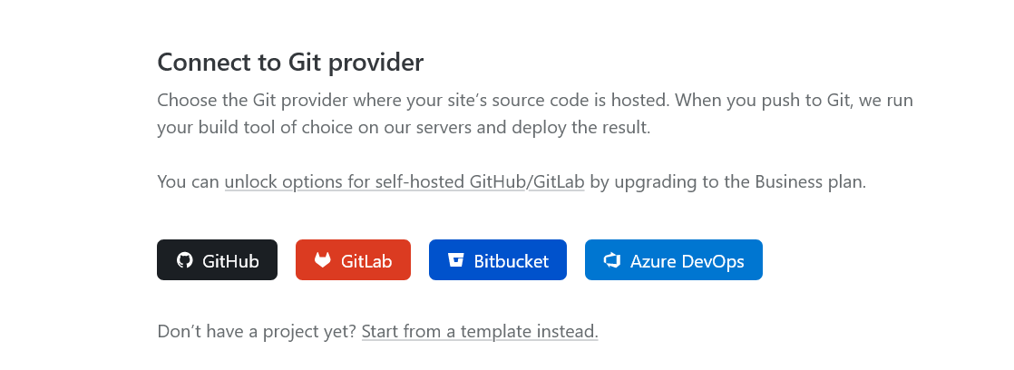Click the Azure DevOps logo icon

click(612, 260)
